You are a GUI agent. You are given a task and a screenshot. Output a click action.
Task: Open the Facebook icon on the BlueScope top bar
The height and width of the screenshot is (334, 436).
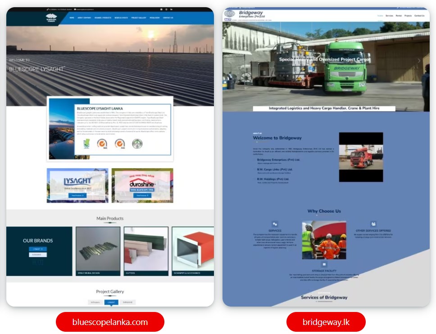pyautogui.click(x=162, y=9)
